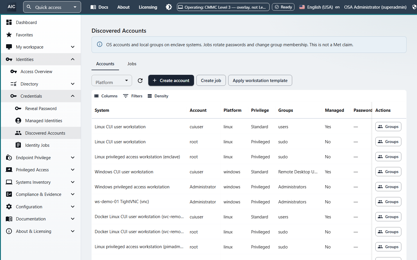Image resolution: width=417 pixels, height=260 pixels.
Task: Sort by the System column header
Action: pyautogui.click(x=102, y=110)
